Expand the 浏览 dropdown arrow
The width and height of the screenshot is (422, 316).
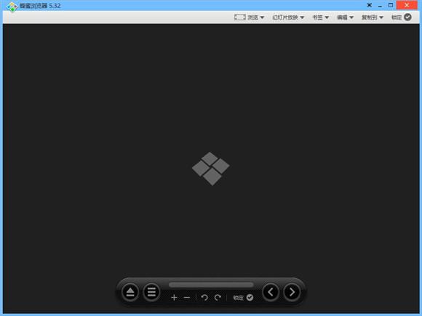pos(262,17)
